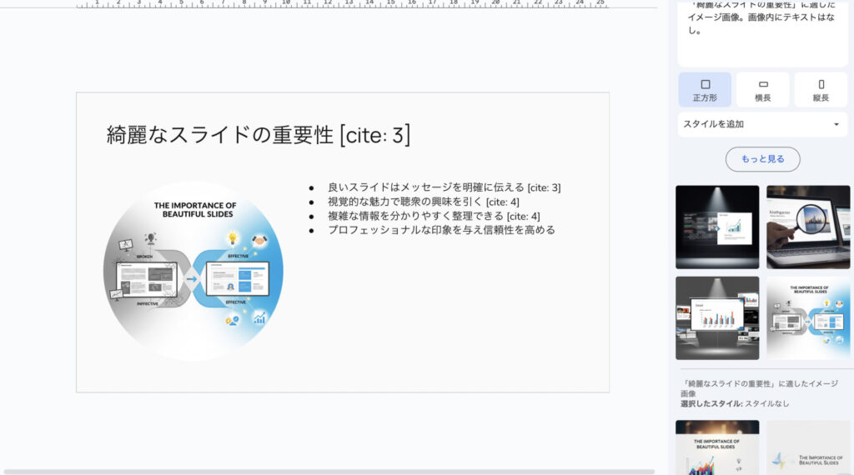
Task: Switch aspect ratio to 横長 landscape
Action: (762, 90)
